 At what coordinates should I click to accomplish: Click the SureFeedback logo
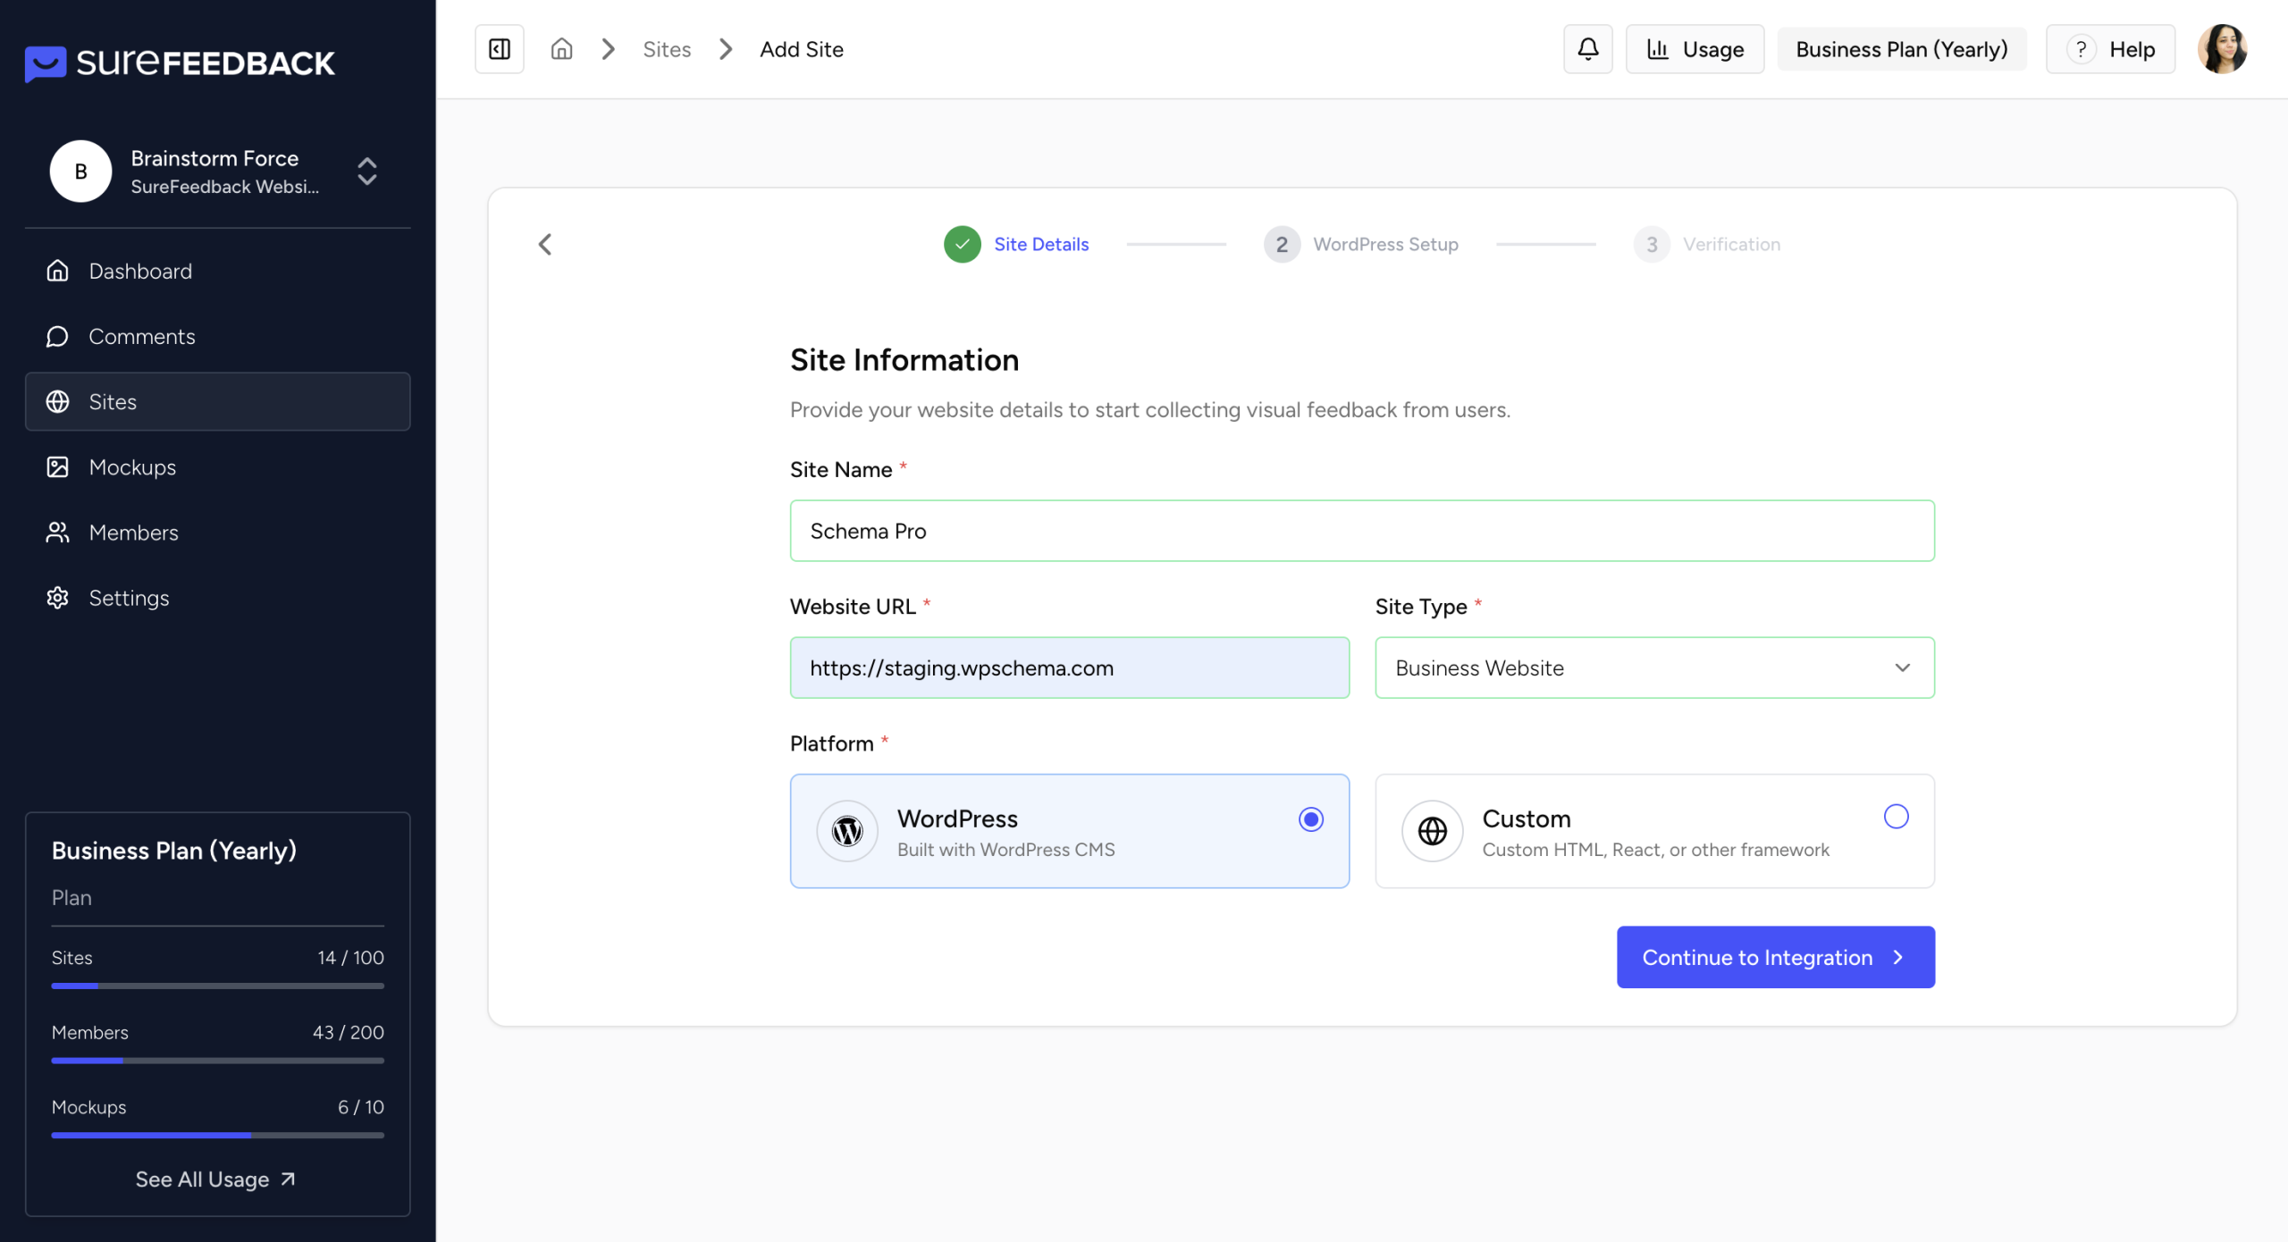pyautogui.click(x=180, y=63)
